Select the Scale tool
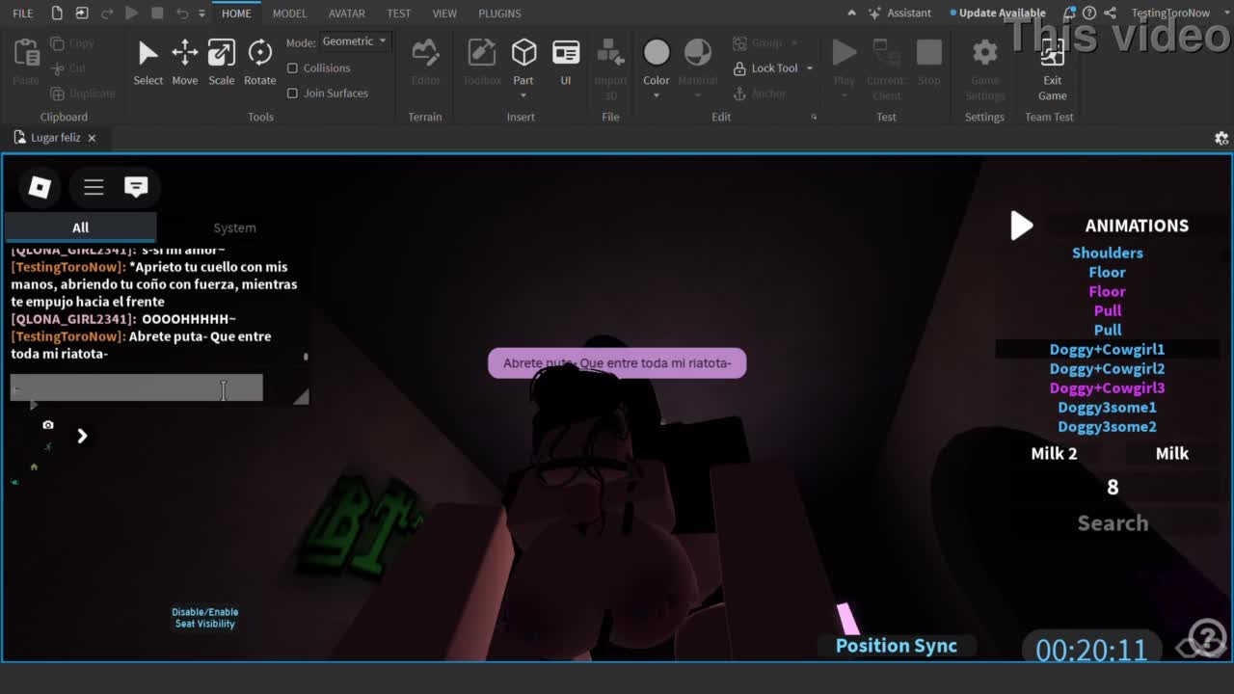 [221, 53]
